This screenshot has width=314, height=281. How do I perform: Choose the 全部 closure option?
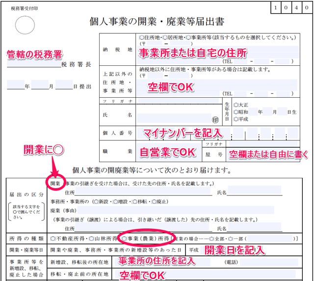[211, 238]
